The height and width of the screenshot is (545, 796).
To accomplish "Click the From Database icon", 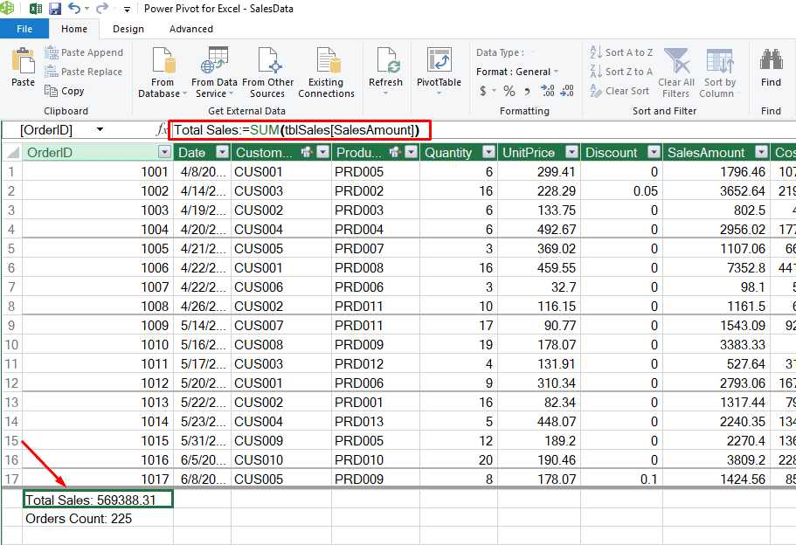I will tap(163, 61).
